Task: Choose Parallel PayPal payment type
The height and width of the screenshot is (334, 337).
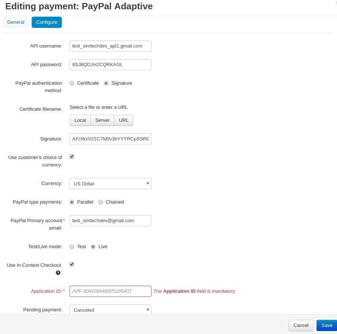Action: coord(72,202)
